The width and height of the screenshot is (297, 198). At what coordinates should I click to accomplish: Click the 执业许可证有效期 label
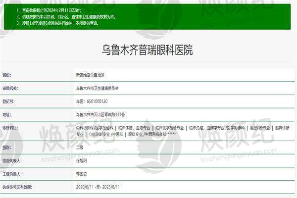17,187
